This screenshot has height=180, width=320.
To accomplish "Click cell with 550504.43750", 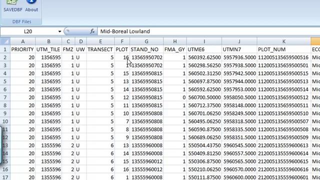I will pyautogui.click(x=204, y=145).
